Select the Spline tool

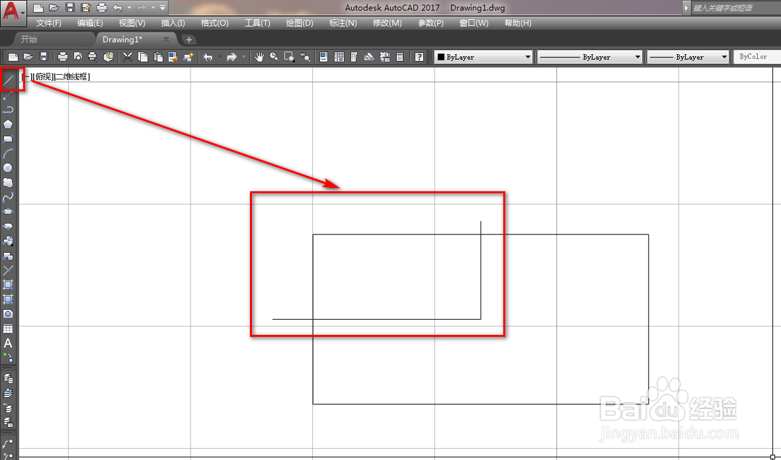pyautogui.click(x=8, y=197)
